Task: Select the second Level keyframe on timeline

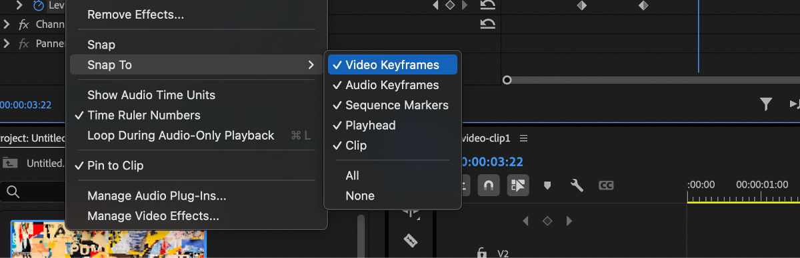Action: [643, 5]
